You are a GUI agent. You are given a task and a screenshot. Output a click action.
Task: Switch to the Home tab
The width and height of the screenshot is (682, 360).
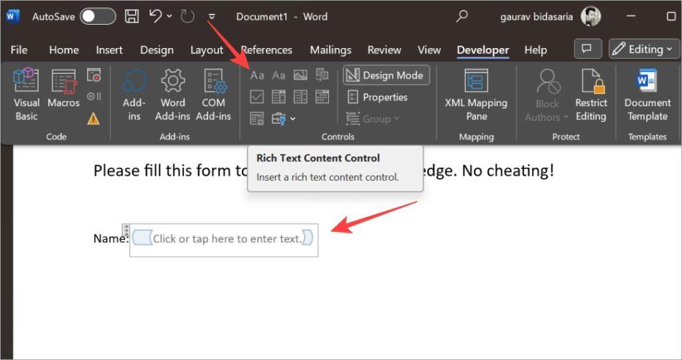pyautogui.click(x=64, y=50)
